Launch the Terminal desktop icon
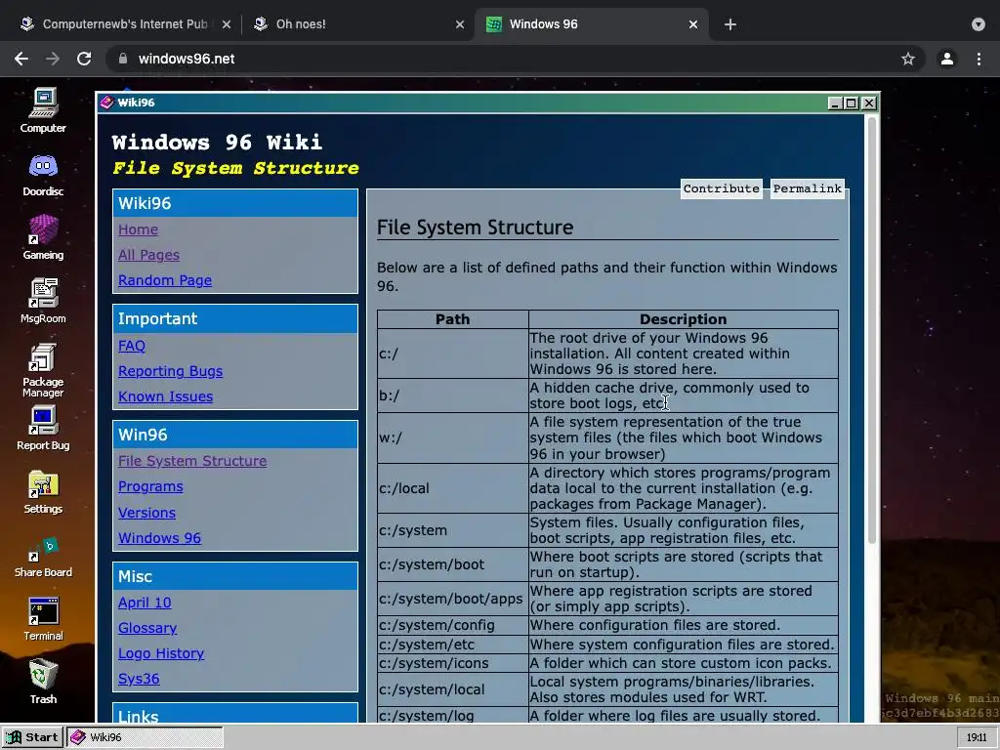This screenshot has width=1000, height=750. click(43, 618)
